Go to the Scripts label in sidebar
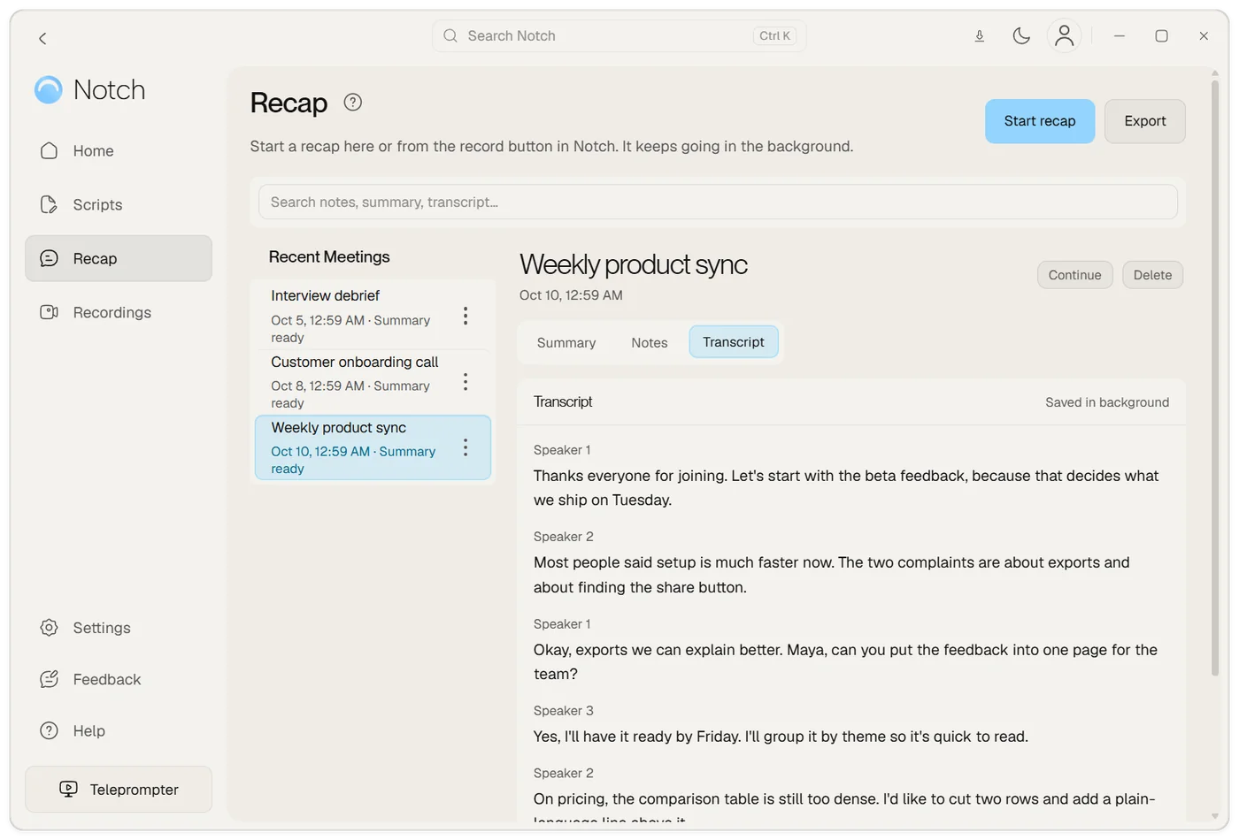Viewport: 1239px width, 840px height. (97, 205)
